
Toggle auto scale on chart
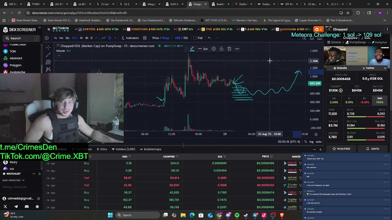319,142
